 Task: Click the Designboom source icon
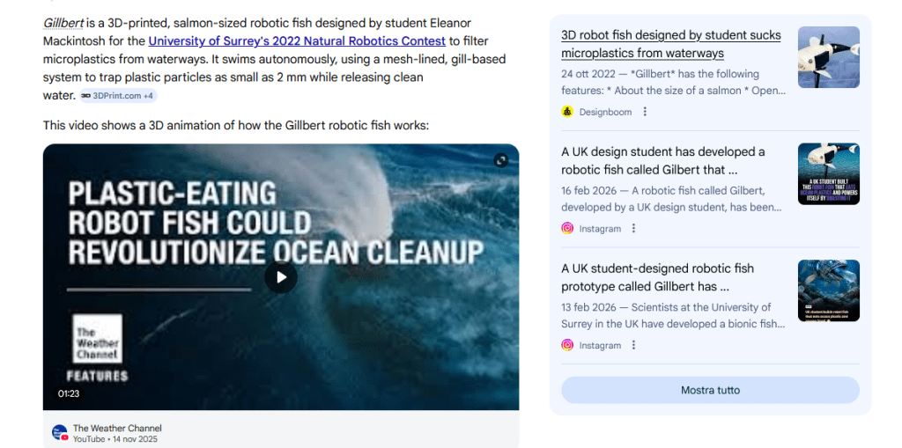click(567, 112)
